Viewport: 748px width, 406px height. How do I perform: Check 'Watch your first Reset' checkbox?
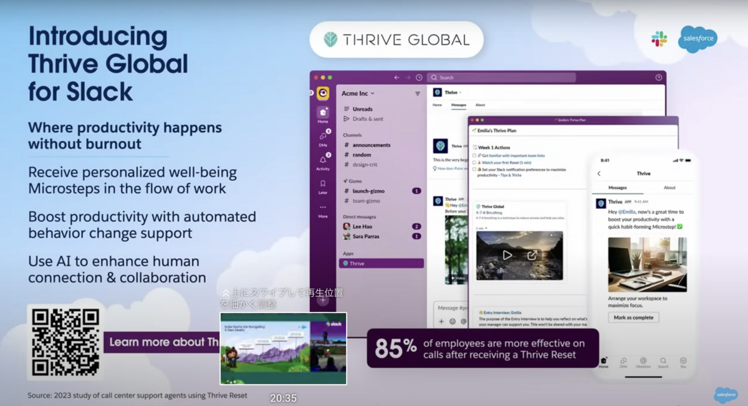coord(475,162)
